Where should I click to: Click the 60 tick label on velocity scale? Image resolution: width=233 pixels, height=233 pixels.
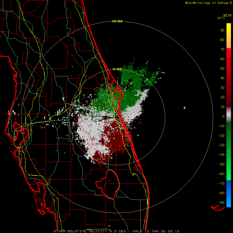pyautogui.click(x=222, y=59)
